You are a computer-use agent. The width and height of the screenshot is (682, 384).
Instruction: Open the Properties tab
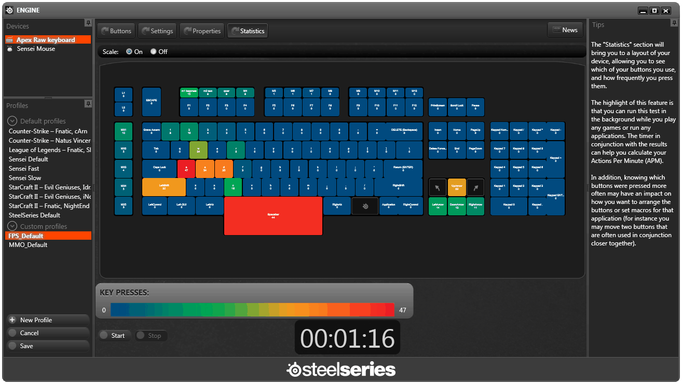(202, 31)
